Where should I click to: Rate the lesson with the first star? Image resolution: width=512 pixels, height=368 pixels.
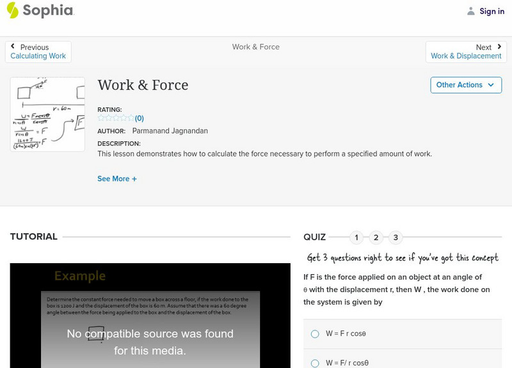[101, 118]
